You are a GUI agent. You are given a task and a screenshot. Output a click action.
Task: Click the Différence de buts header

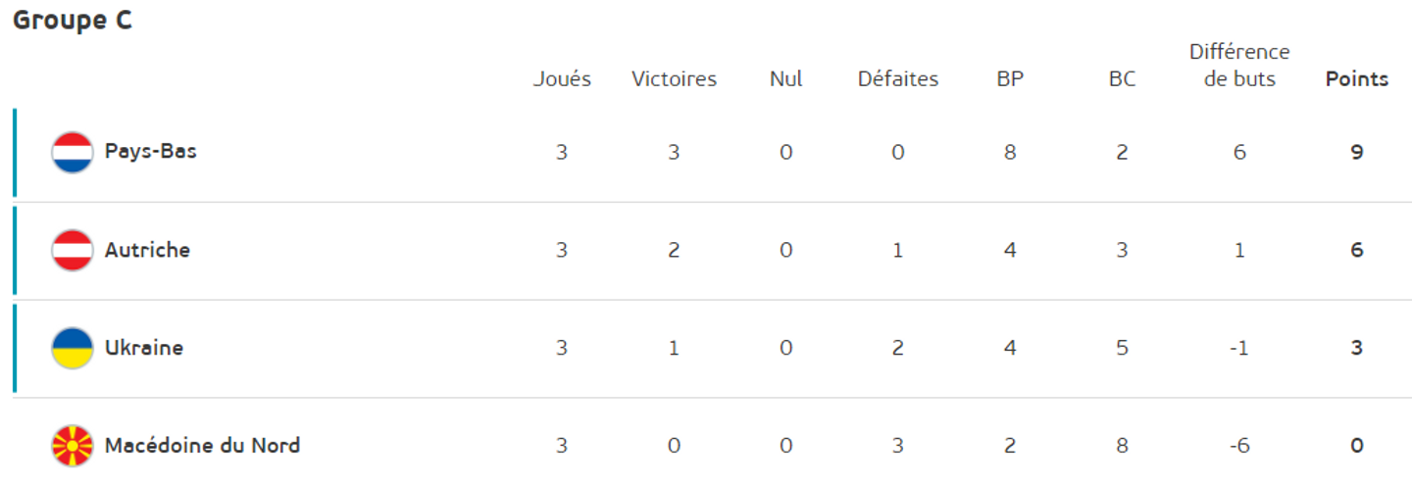point(1239,66)
